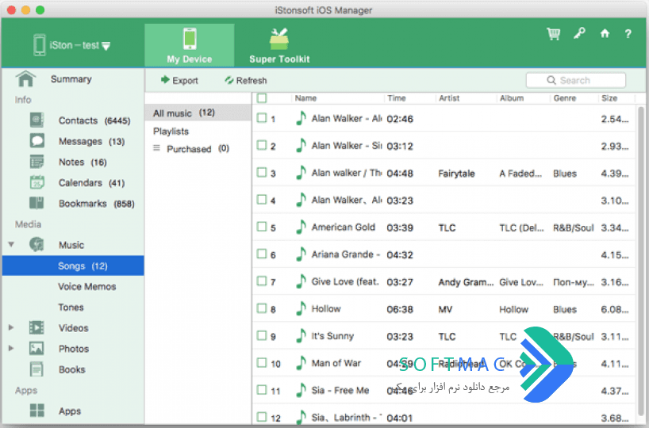Image resolution: width=649 pixels, height=428 pixels.
Task: Click the Purchased playlist list icon
Action: pos(156,148)
